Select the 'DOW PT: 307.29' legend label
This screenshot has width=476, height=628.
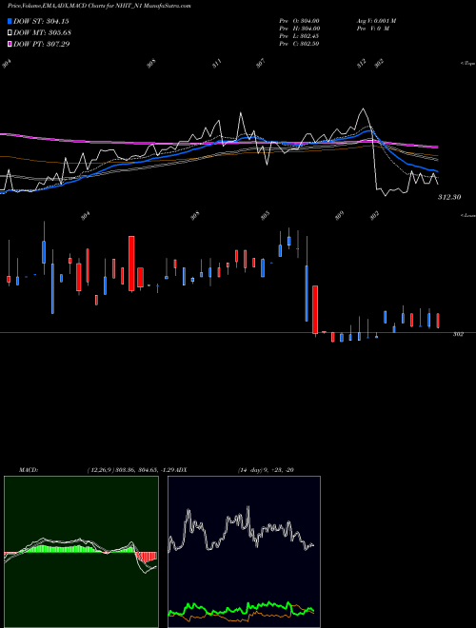(42, 44)
